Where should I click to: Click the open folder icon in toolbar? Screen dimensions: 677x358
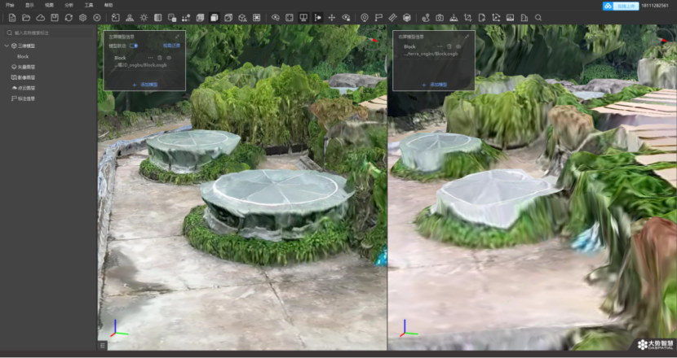[26, 17]
